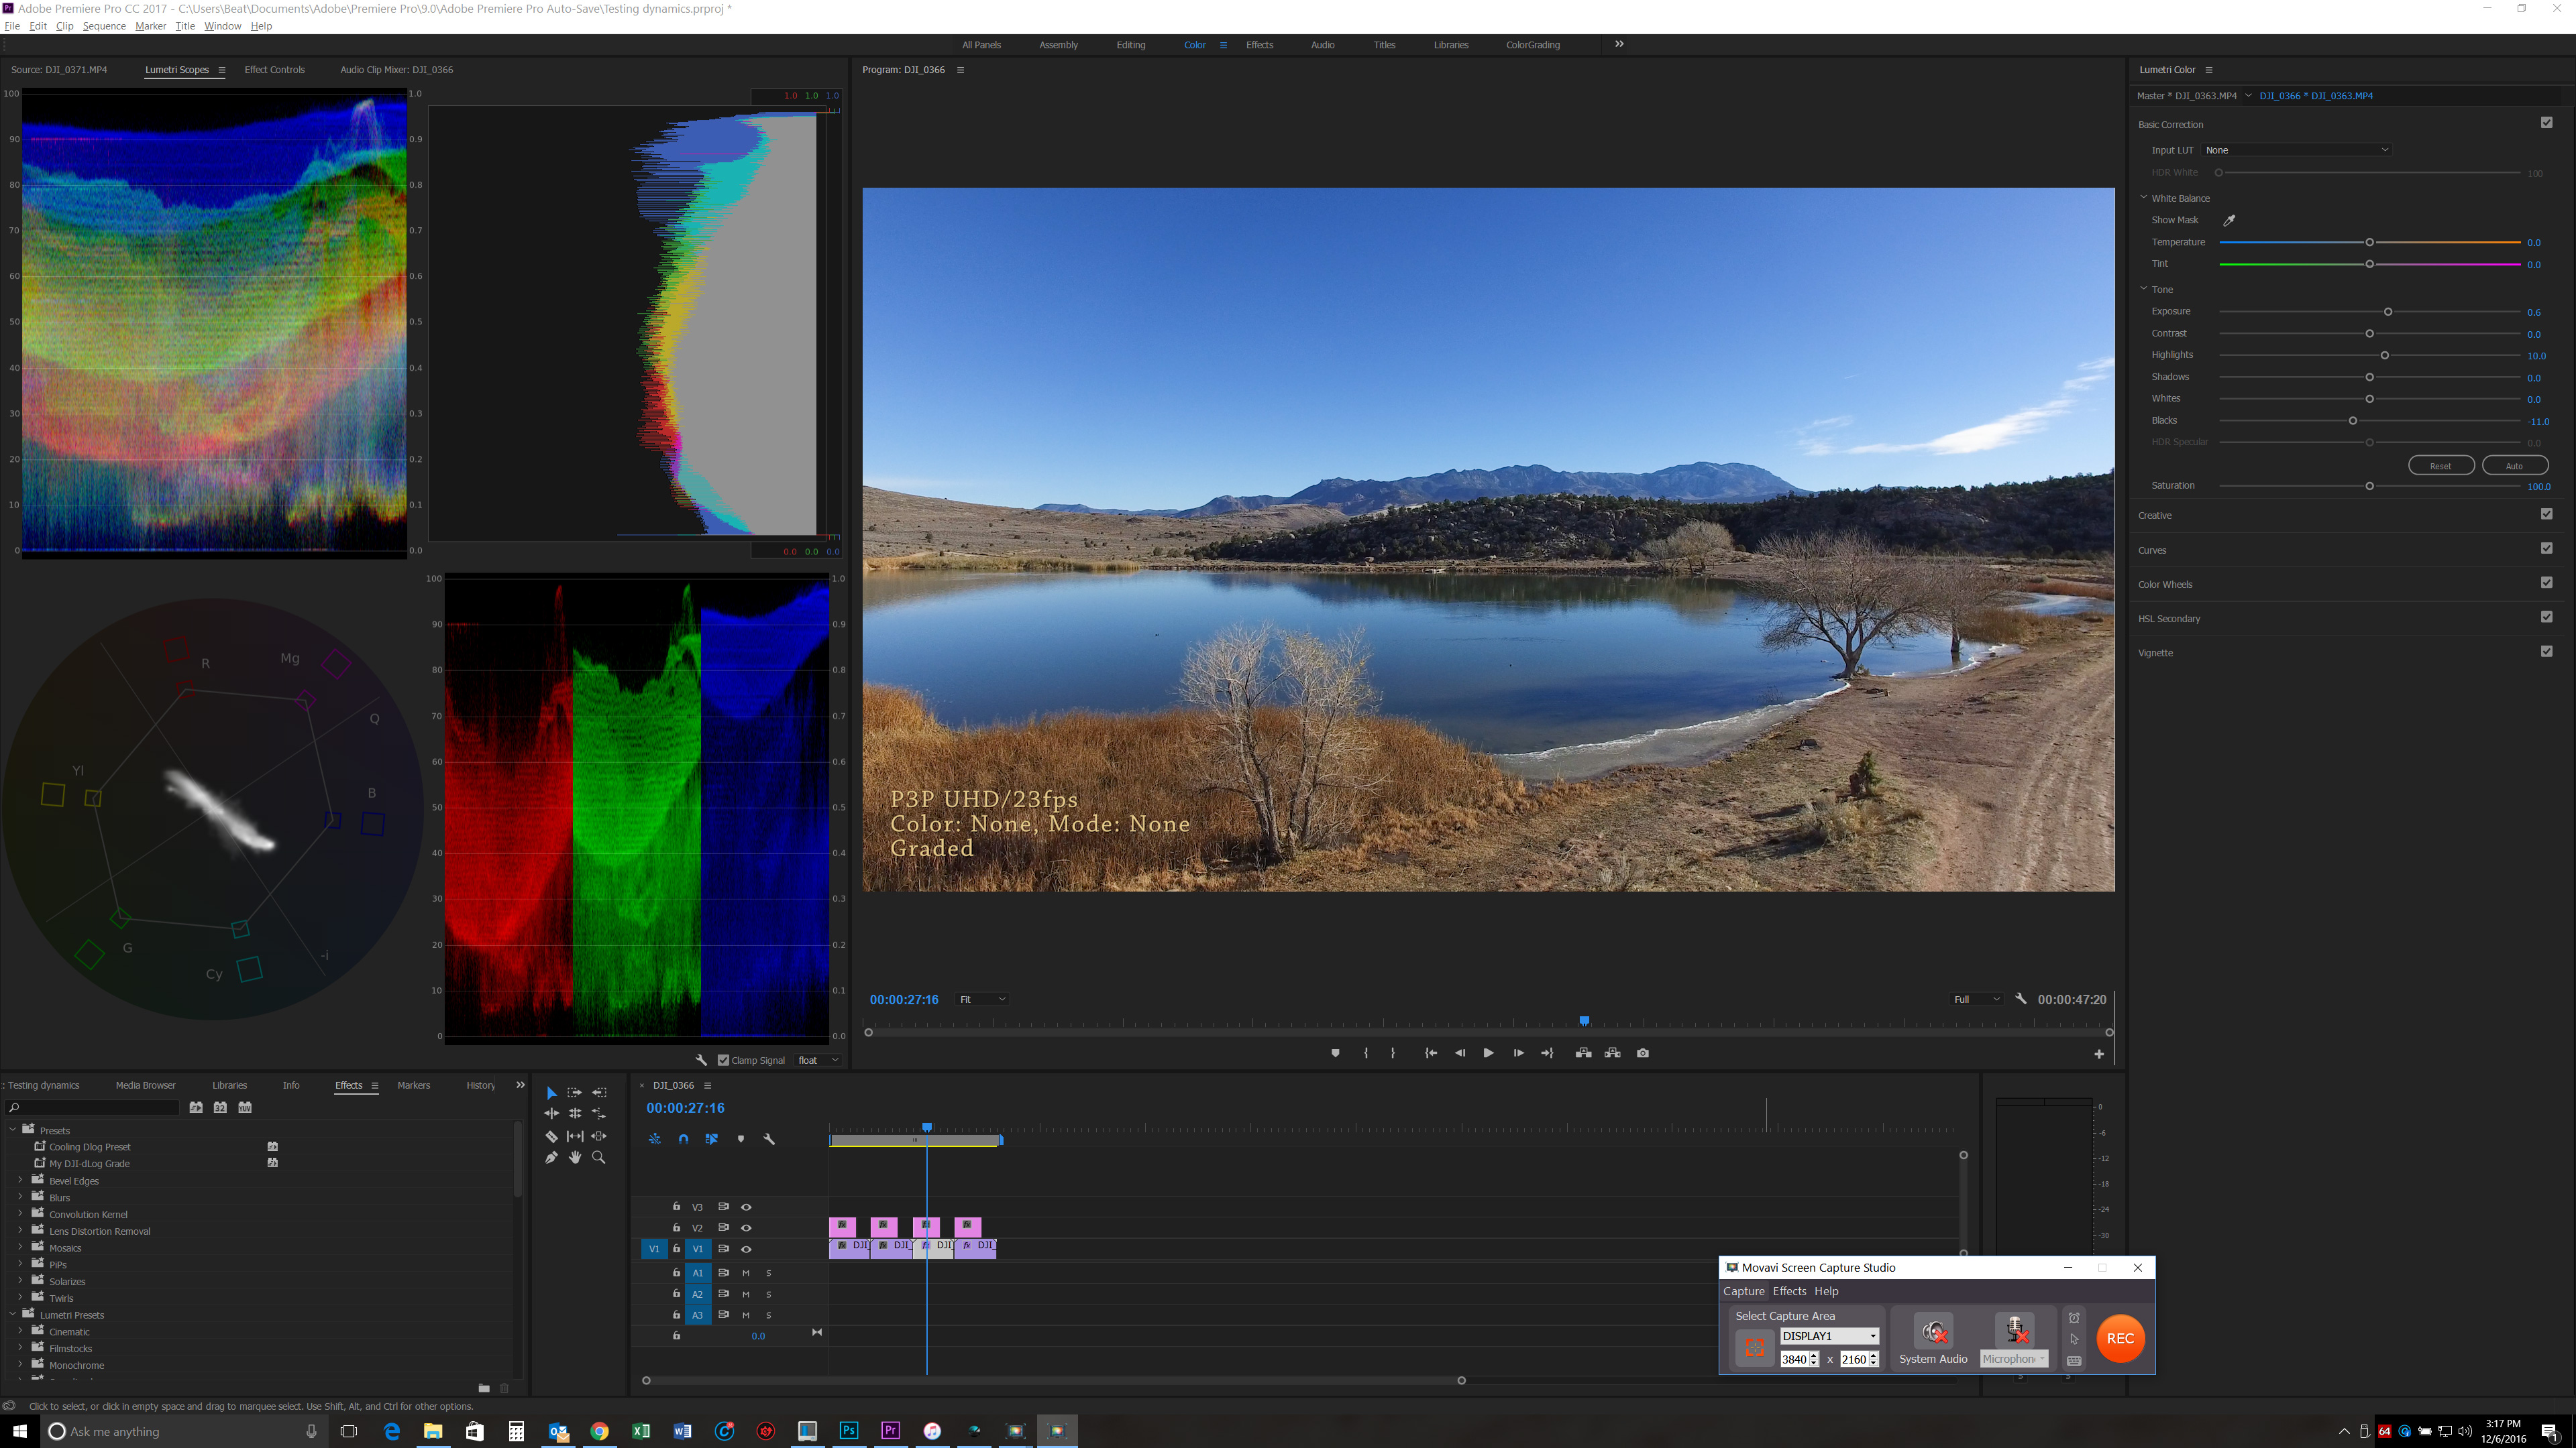Screen dimensions: 2576x1448
Task: Open timeline display settings wrench
Action: point(769,1138)
